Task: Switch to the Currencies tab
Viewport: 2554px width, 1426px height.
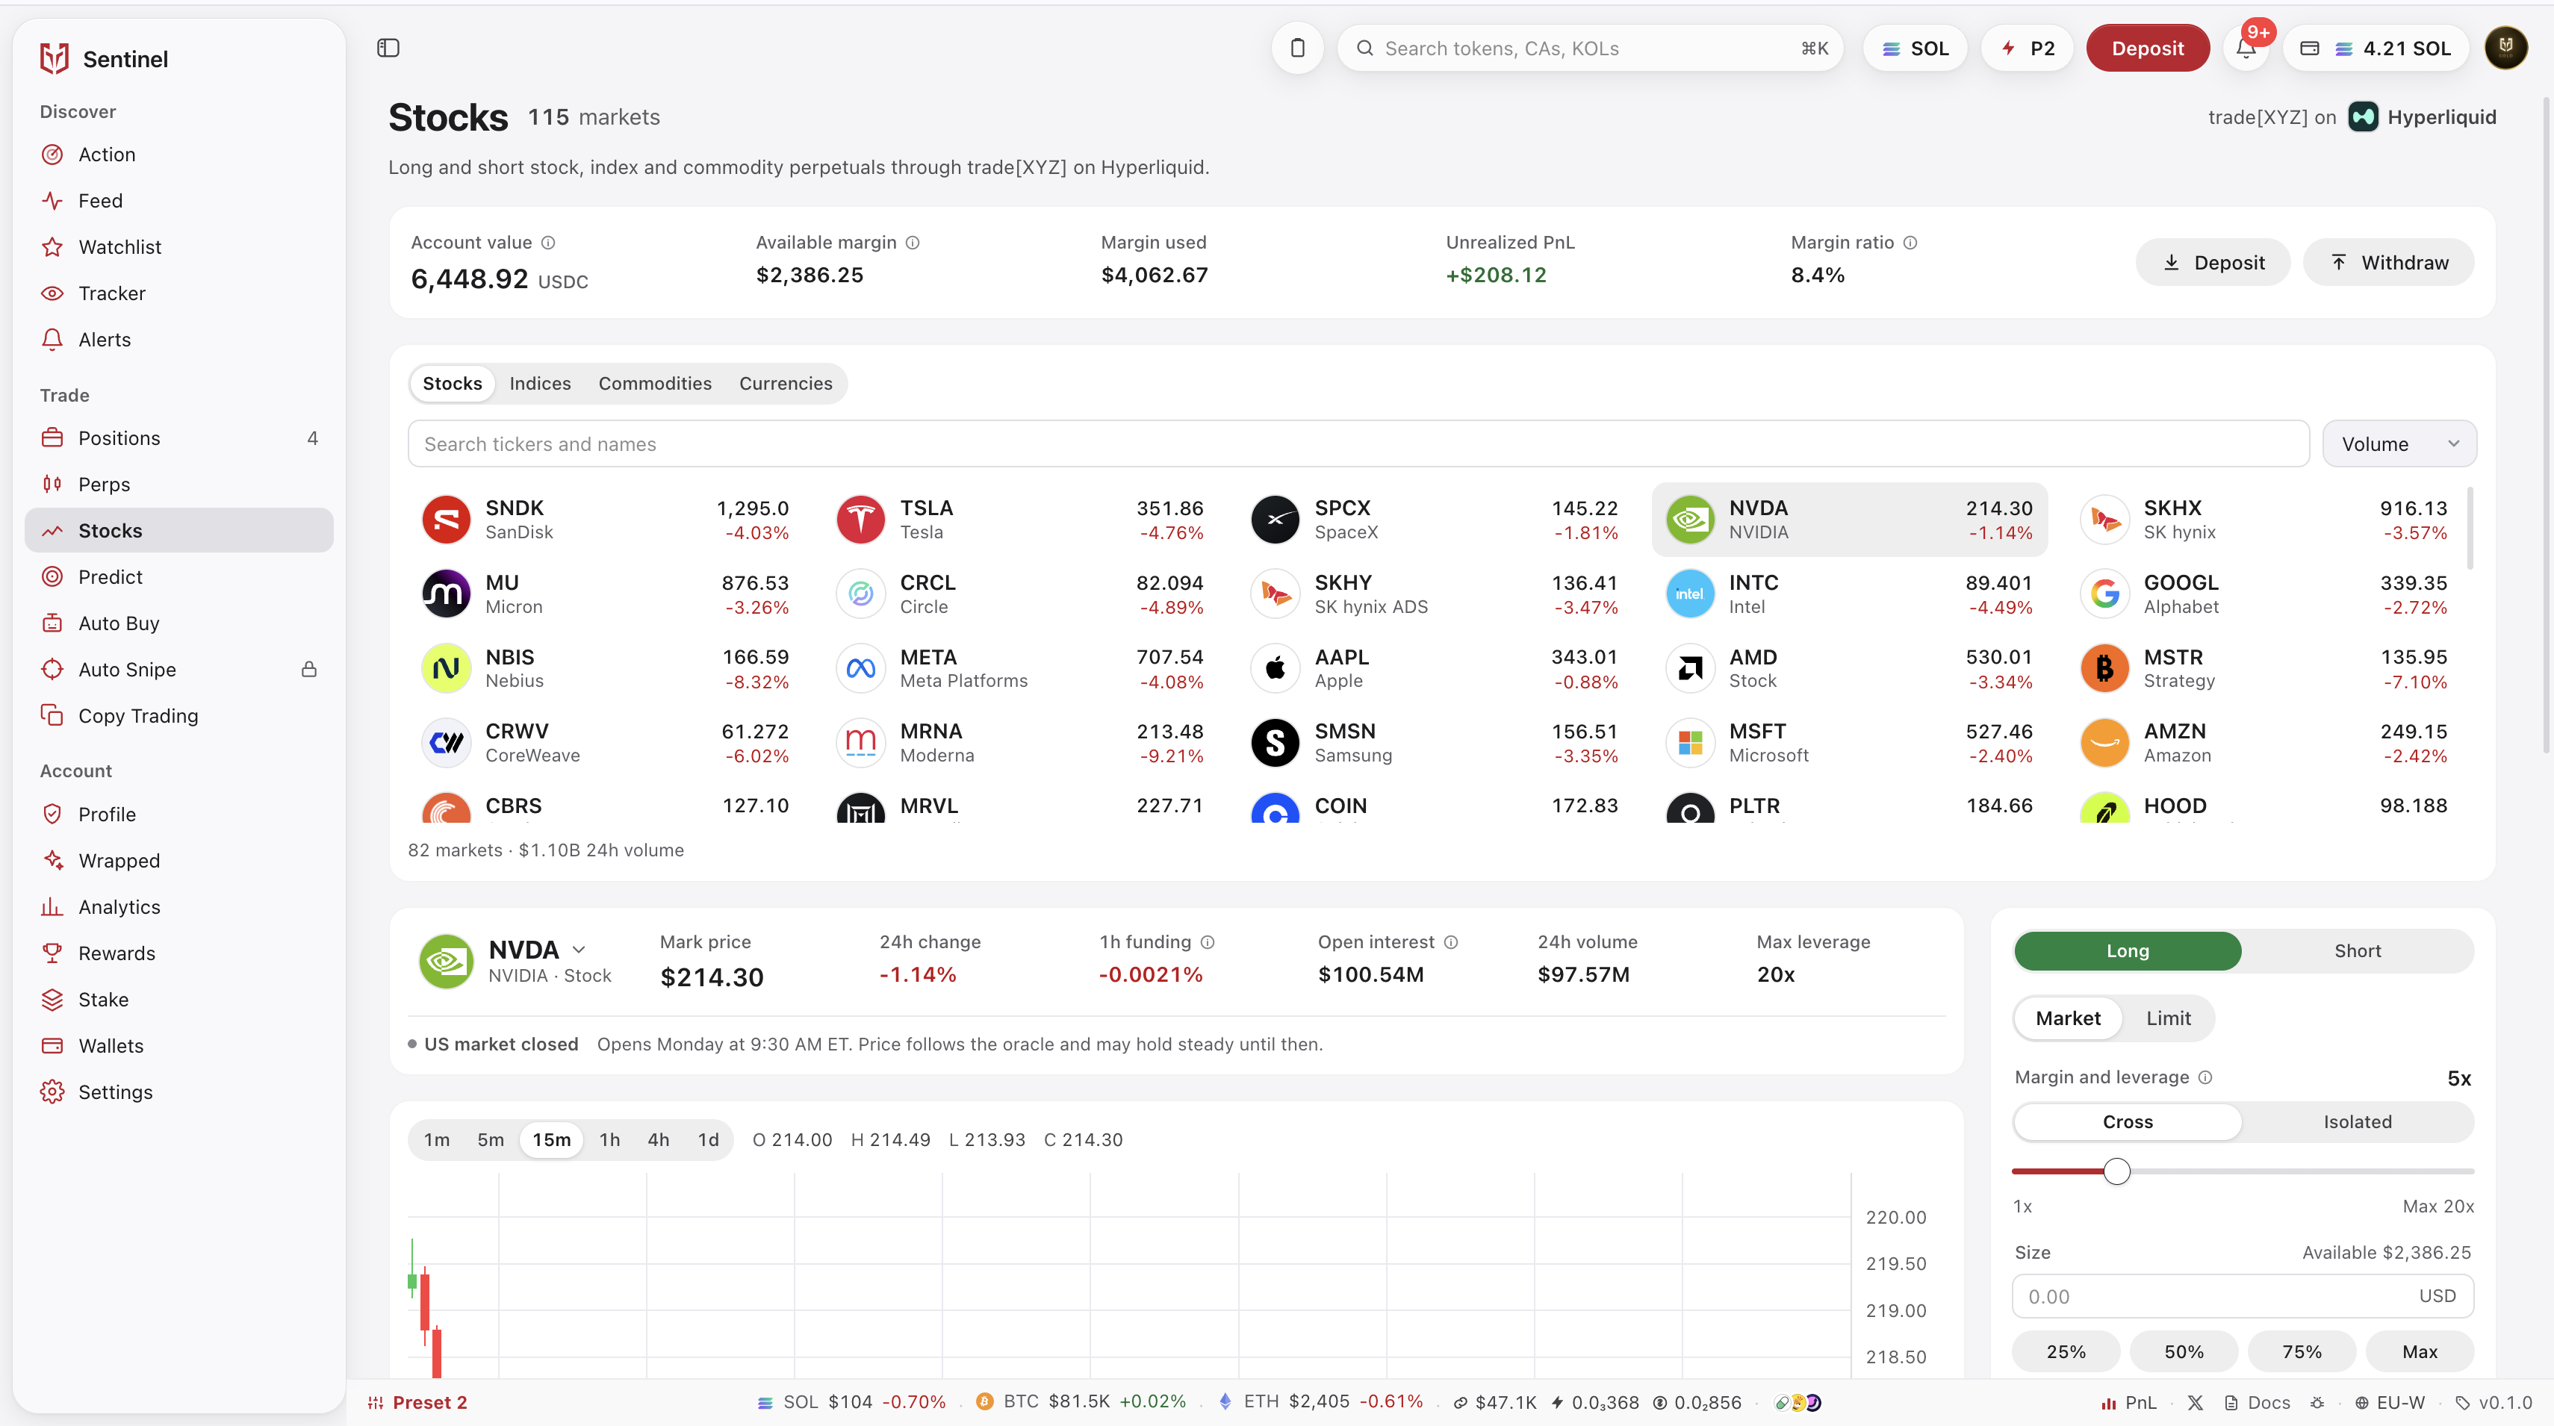Action: click(x=785, y=384)
